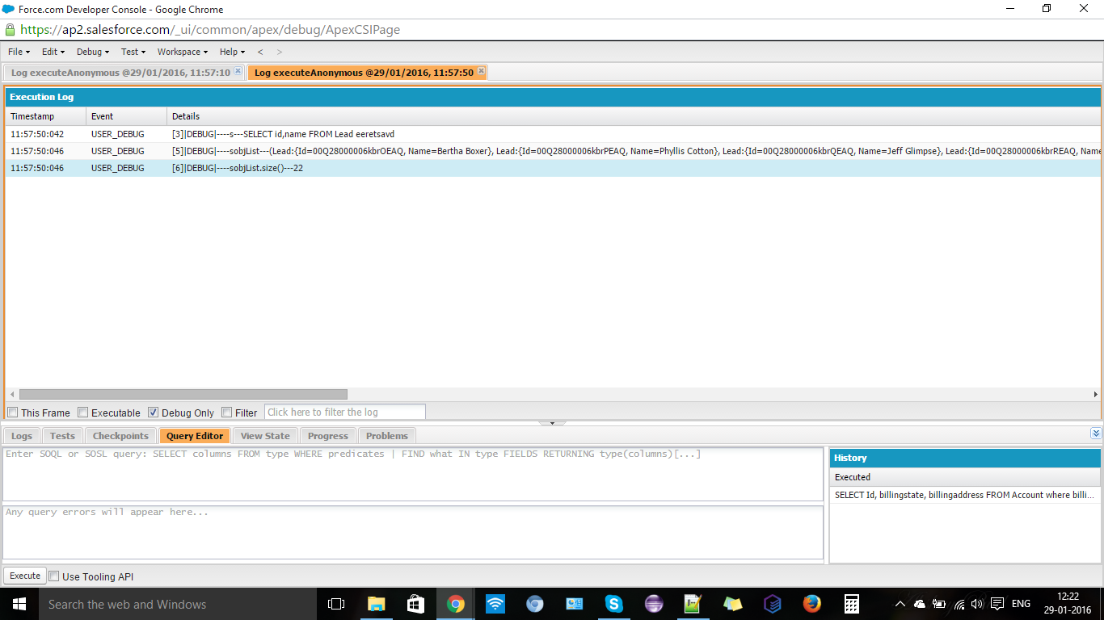This screenshot has width=1104, height=620.
Task: Open the Edit menu dropdown
Action: (53, 52)
